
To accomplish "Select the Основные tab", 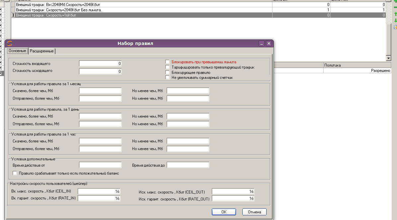I will [x=17, y=51].
